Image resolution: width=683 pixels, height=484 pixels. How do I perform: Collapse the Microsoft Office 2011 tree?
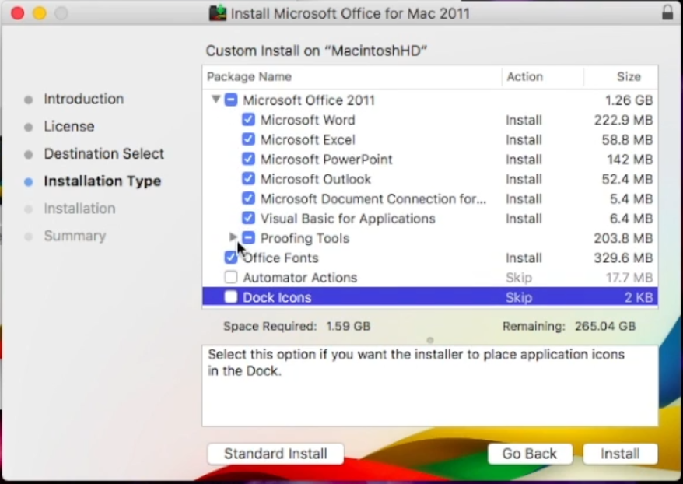click(215, 100)
